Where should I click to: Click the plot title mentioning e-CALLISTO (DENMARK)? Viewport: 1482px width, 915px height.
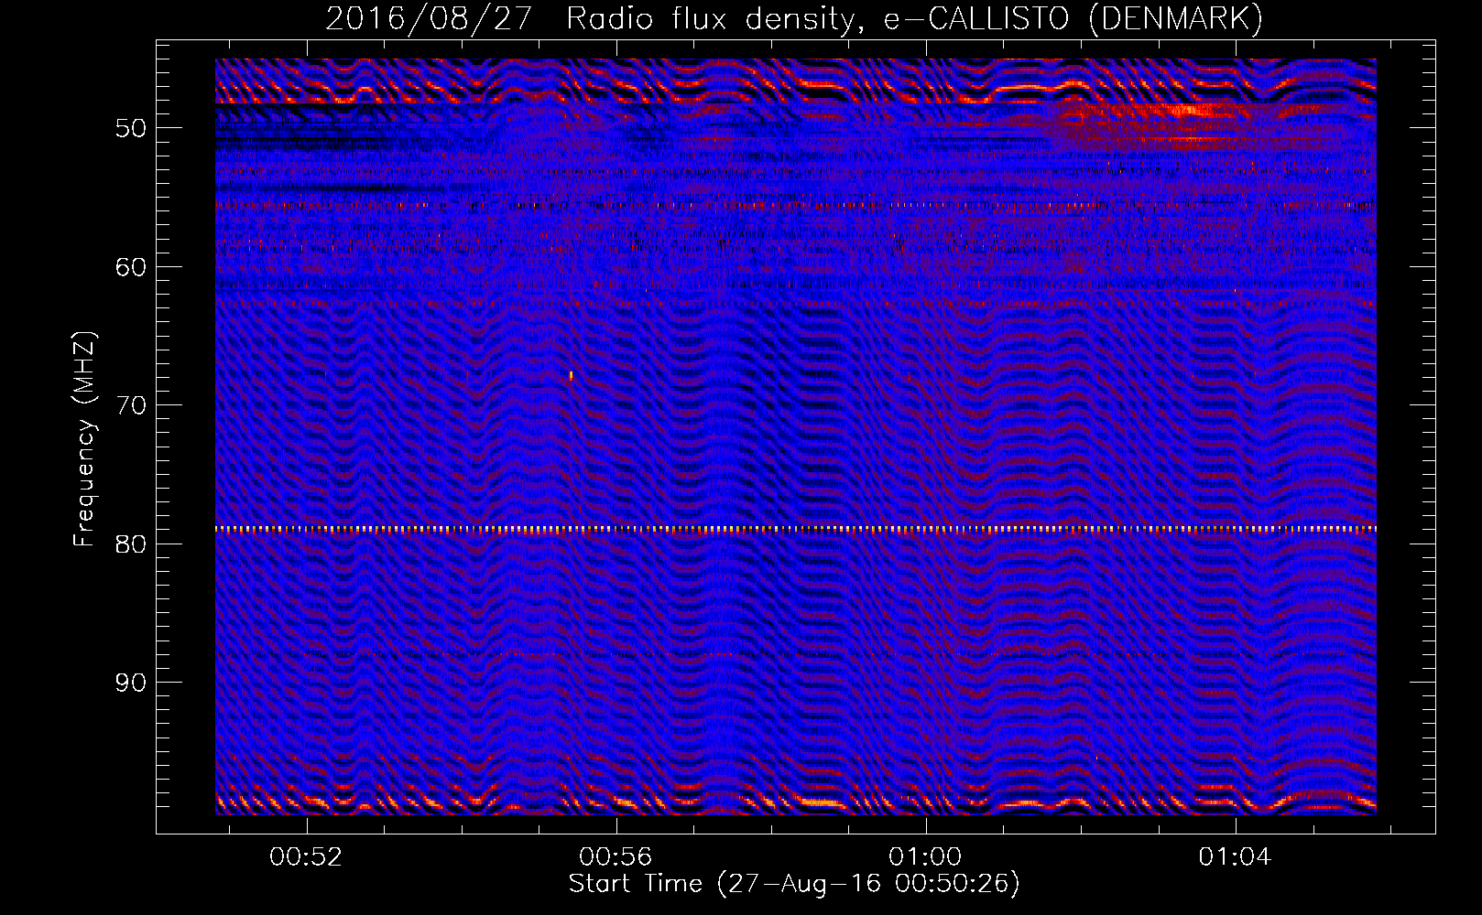795,18
